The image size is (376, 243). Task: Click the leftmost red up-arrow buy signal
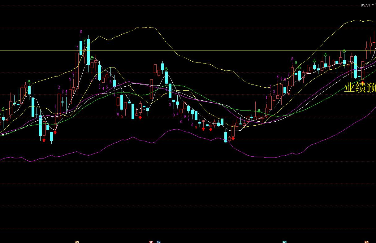(44, 140)
